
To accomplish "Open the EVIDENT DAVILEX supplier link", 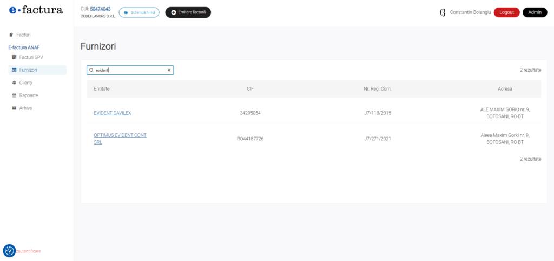I will 113,113.
